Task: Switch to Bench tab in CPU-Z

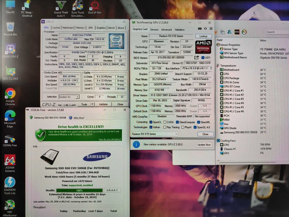Action: coord(111,28)
